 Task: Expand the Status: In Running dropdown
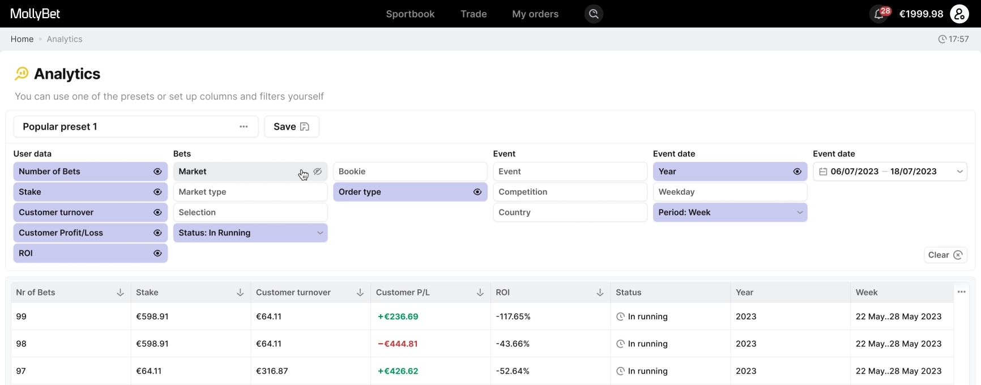pos(320,233)
